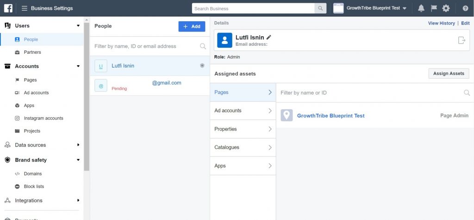Click the flag pages icon in top bar
The image size is (474, 220).
tap(434, 8)
